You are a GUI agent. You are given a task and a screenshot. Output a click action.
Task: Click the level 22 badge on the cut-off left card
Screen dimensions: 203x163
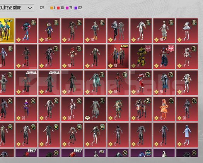(x=10, y=127)
